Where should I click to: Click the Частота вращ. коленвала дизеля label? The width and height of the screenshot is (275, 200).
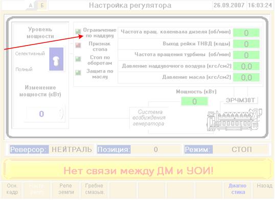176,32
